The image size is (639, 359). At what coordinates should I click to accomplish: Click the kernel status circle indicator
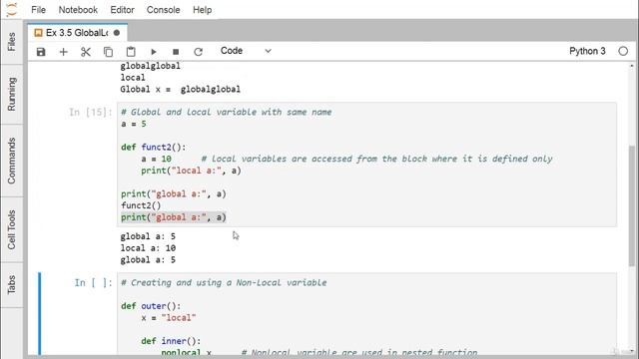(x=623, y=51)
